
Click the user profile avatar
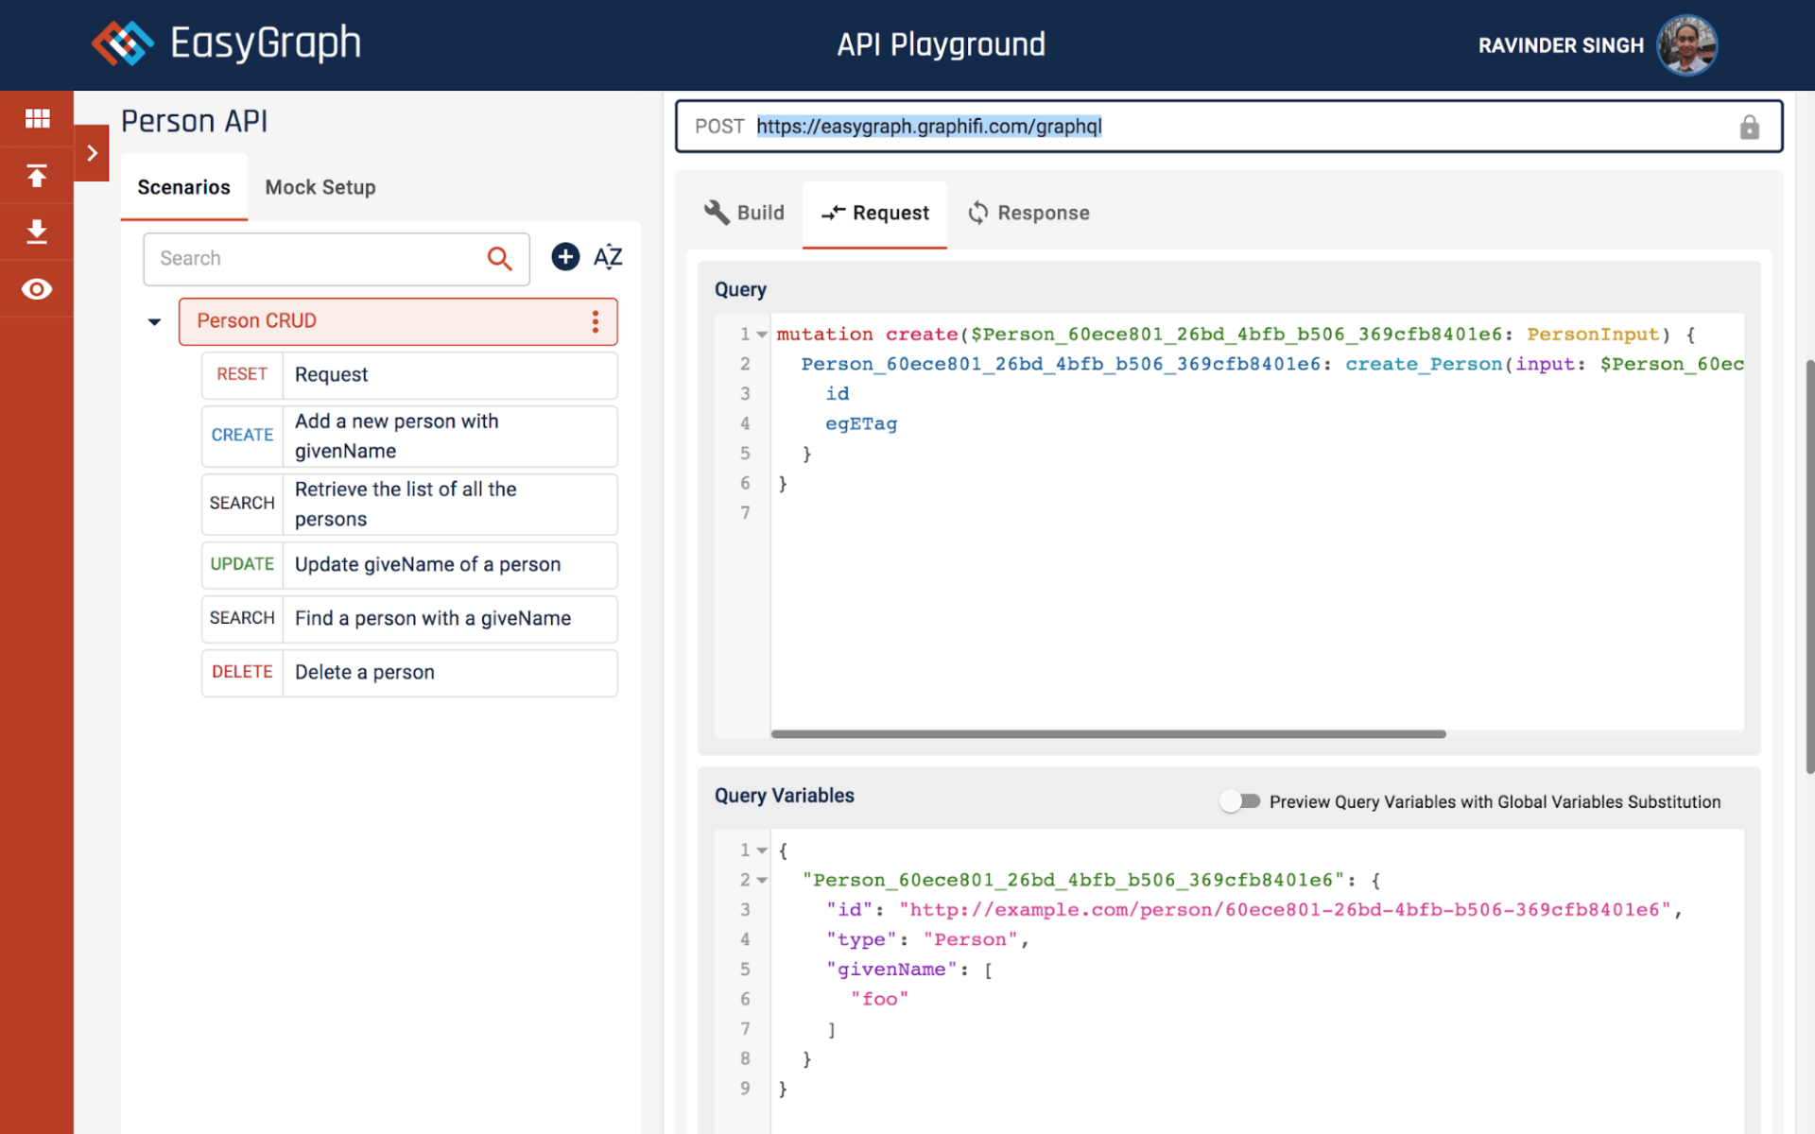click(x=1686, y=44)
